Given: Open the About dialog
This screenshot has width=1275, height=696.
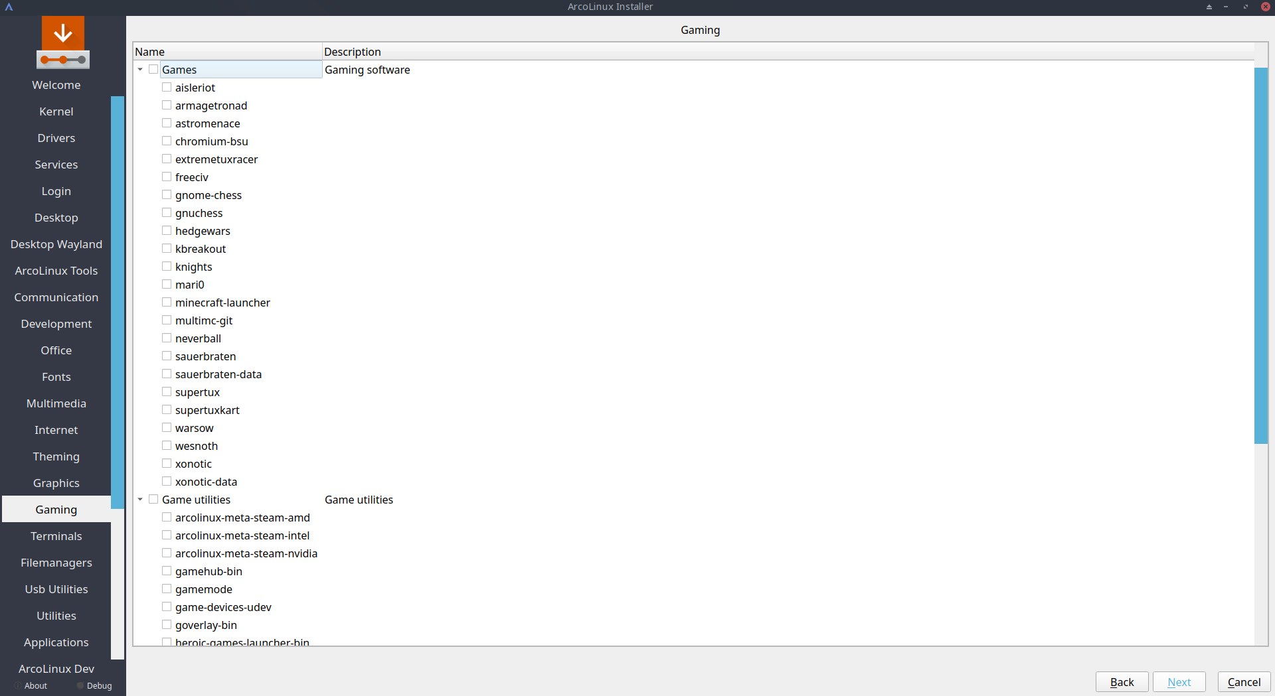Looking at the screenshot, I should pos(31,686).
